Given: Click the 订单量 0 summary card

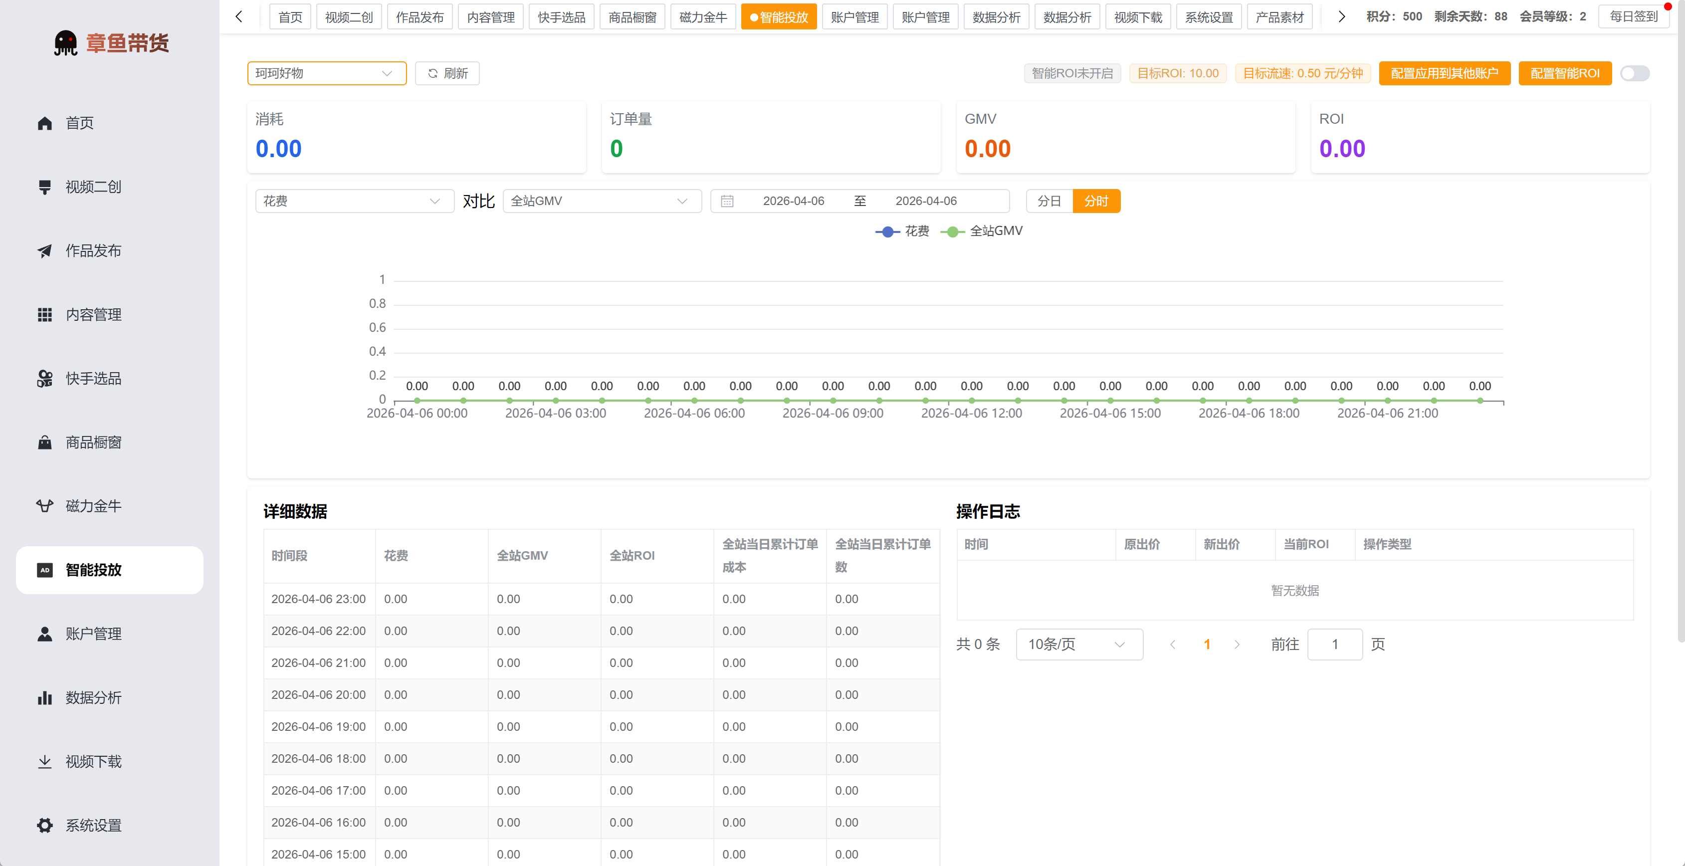Looking at the screenshot, I should click(x=771, y=137).
